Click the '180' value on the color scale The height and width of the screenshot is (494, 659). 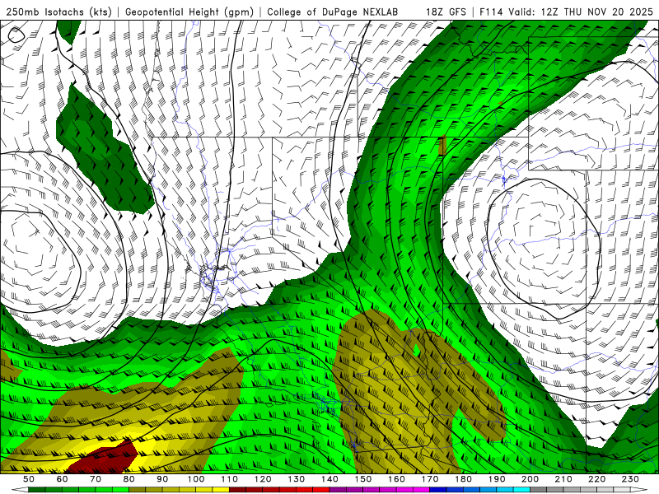(x=463, y=479)
